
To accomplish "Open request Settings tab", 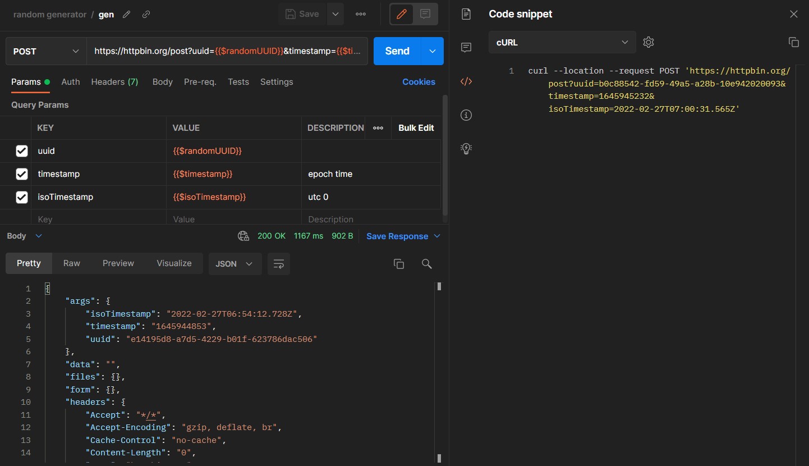I will (x=277, y=82).
